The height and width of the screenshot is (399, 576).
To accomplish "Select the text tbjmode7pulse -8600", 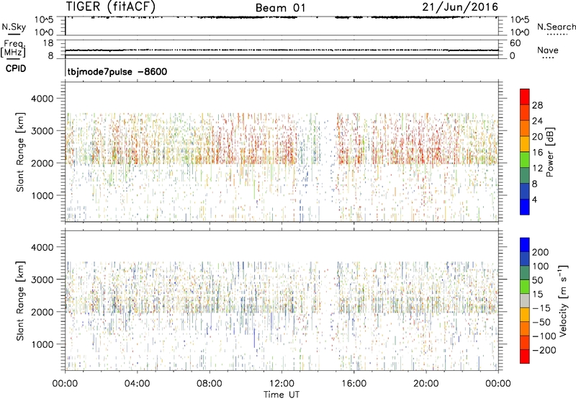I will [x=117, y=71].
